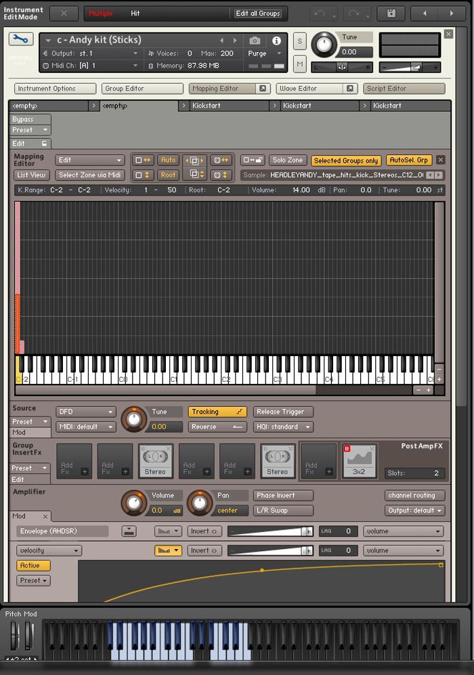Screen dimensions: 474x675
Task: Zoom out the mapping grid with minus icon
Action: 418,390
